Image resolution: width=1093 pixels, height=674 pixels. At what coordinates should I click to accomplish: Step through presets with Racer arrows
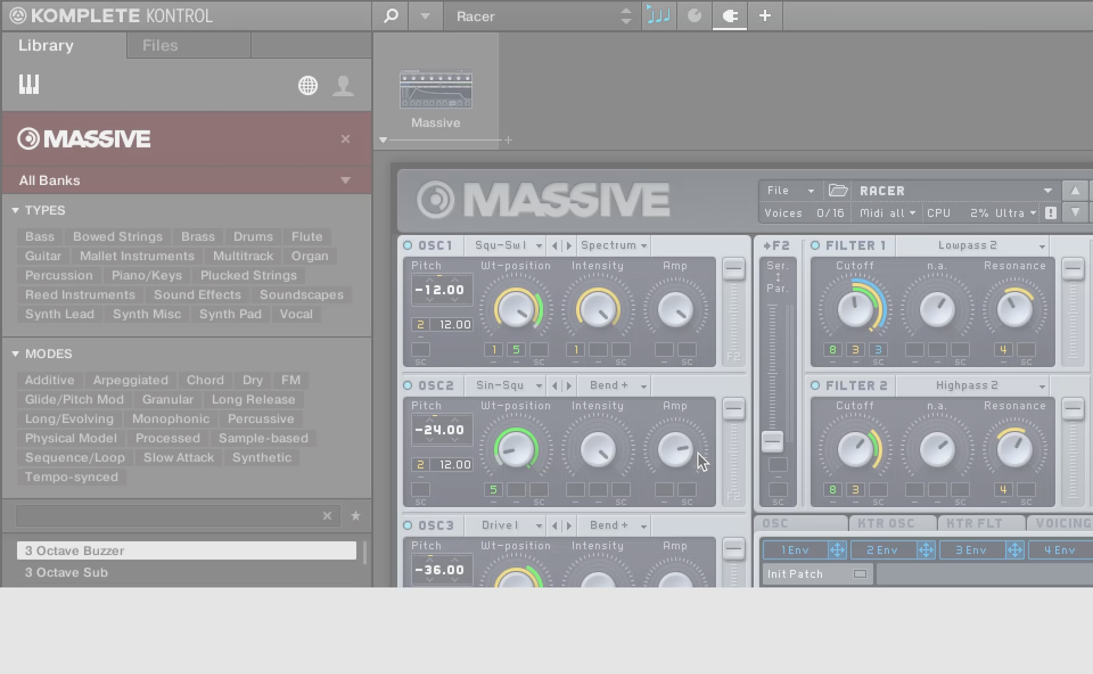626,16
